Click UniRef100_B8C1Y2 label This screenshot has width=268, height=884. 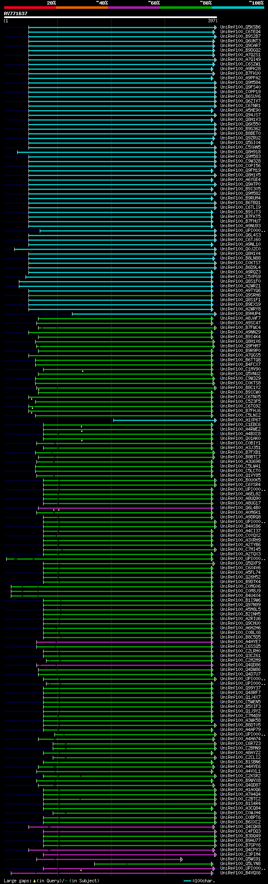pos(240,388)
